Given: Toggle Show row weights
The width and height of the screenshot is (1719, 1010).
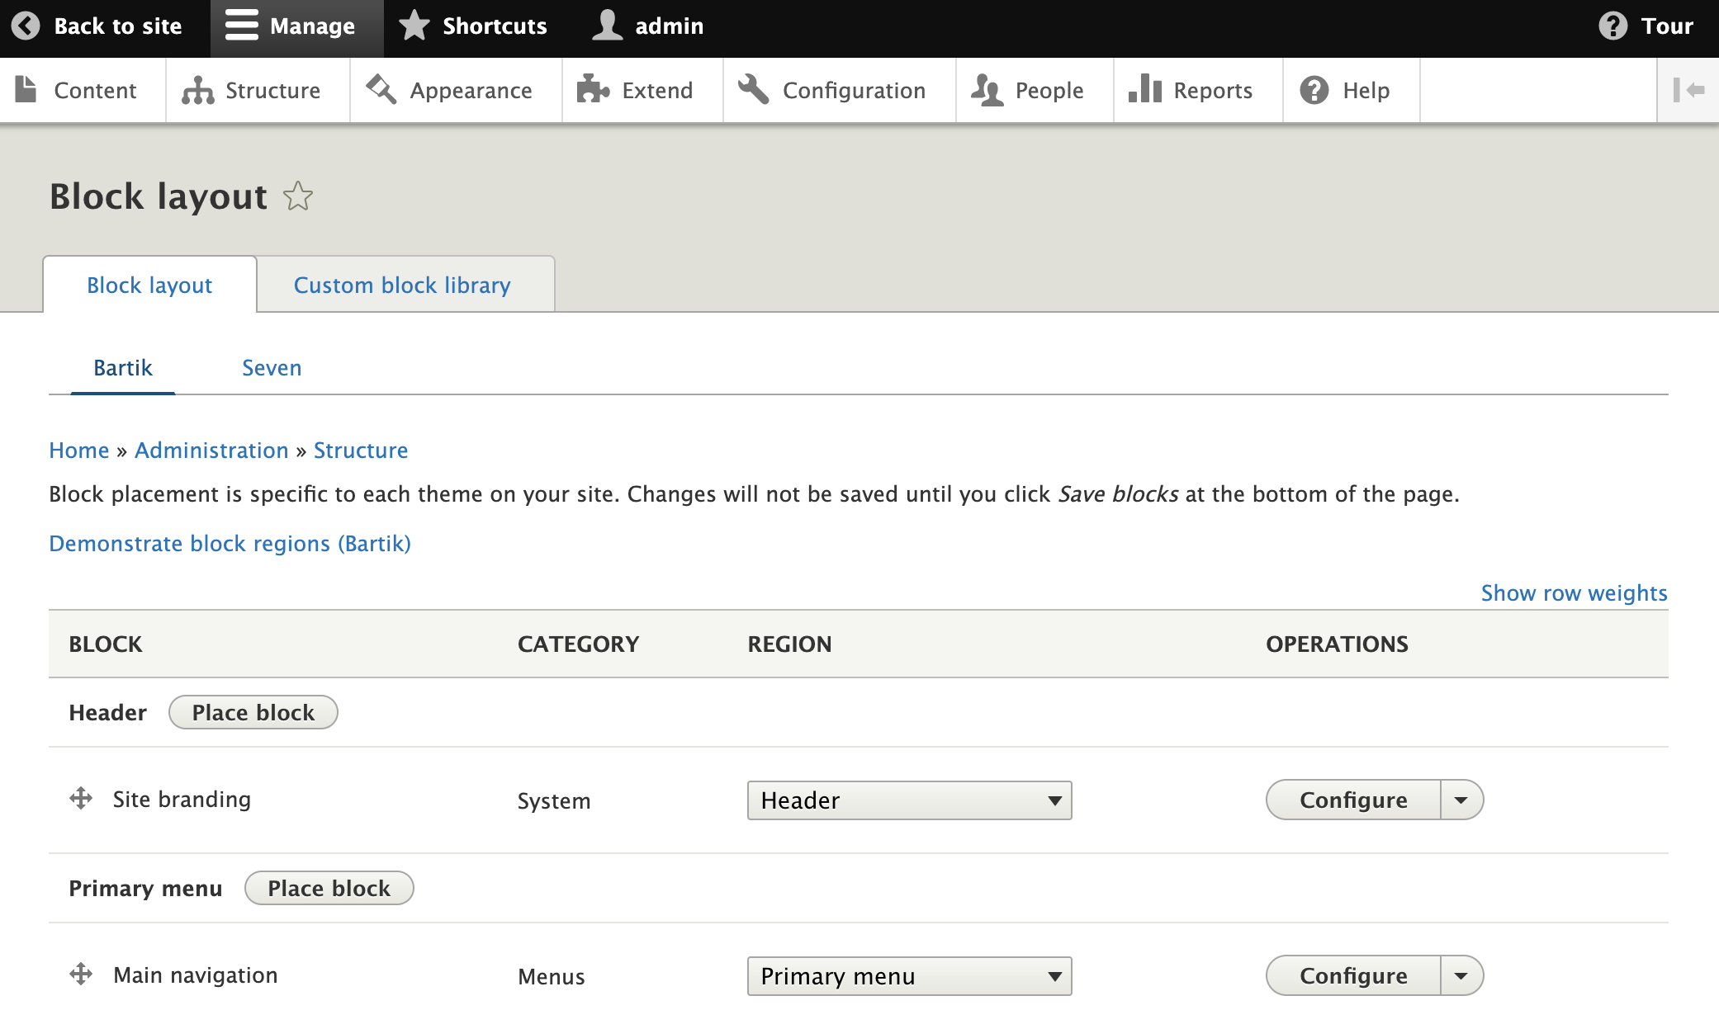Looking at the screenshot, I should point(1574,592).
